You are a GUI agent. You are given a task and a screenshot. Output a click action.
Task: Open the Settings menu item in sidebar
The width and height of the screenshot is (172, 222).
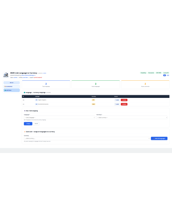(12, 90)
